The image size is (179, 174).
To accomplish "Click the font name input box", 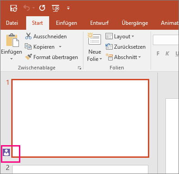I will [166, 40].
